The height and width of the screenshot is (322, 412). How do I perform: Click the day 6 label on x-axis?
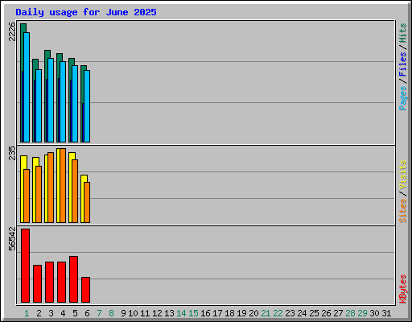87,313
